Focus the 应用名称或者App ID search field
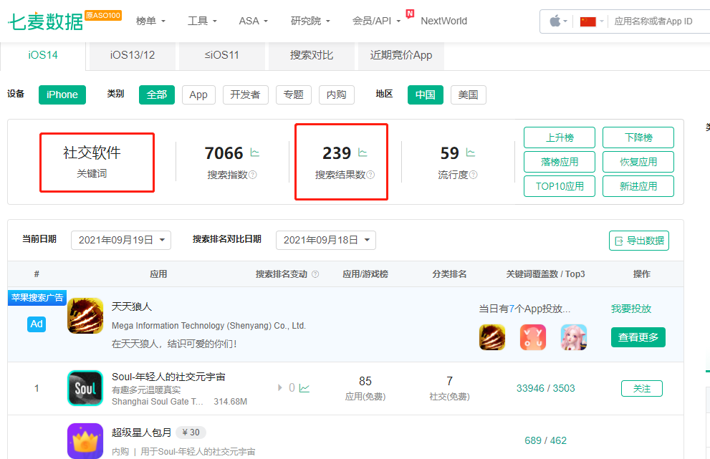The width and height of the screenshot is (710, 459). pos(659,21)
